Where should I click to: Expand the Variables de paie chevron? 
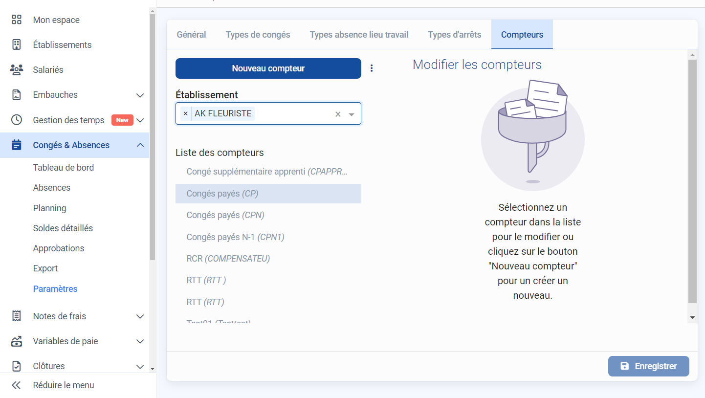tap(140, 341)
